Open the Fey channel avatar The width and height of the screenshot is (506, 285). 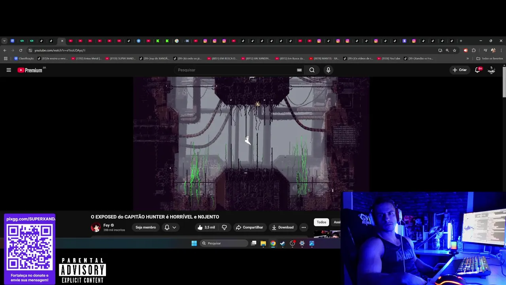pos(96,227)
